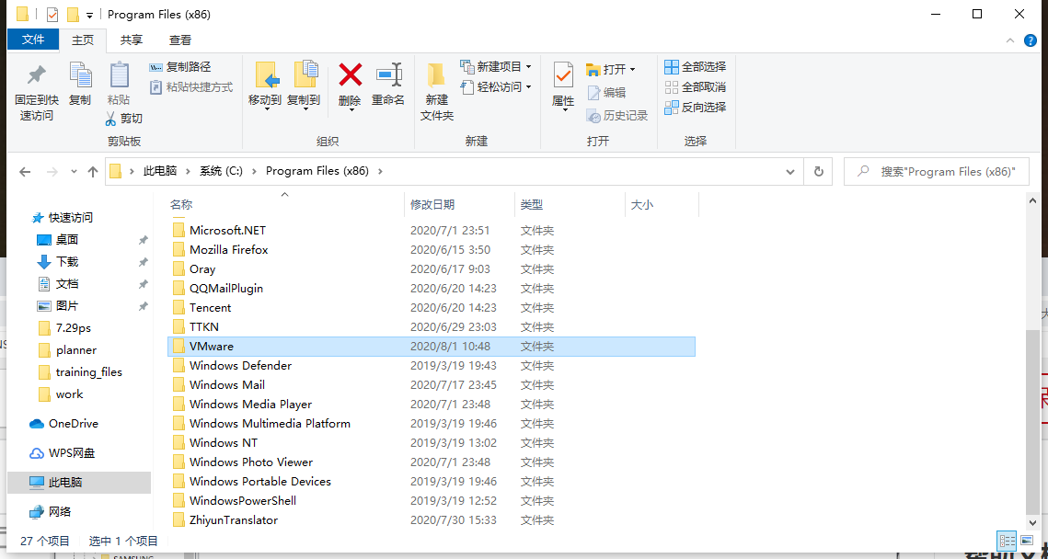Click the back navigation arrow
This screenshot has height=559, width=1048.
(25, 172)
